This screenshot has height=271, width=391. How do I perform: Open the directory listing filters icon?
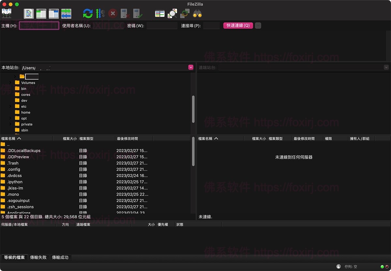click(x=160, y=13)
